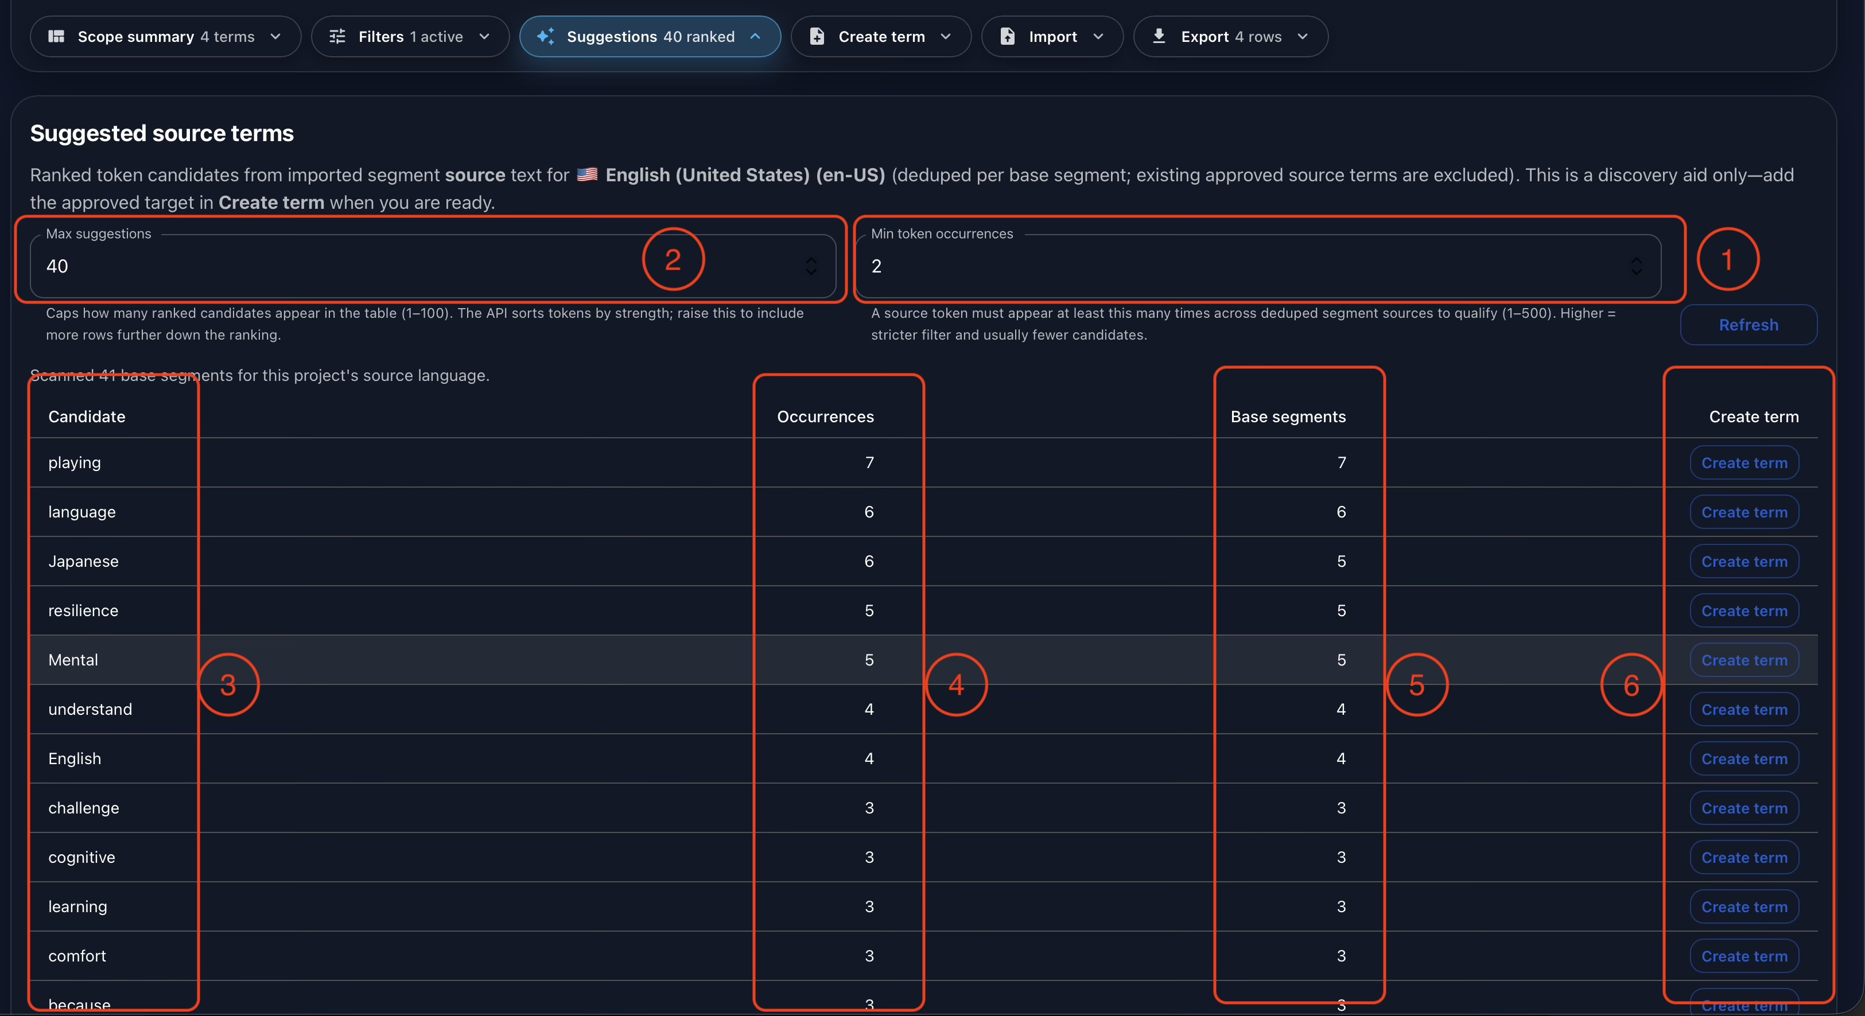
Task: Open the Create term dropdown chevron
Action: [946, 36]
